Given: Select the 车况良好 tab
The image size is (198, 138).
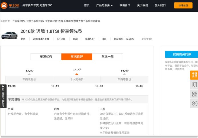Looking at the screenshot, I should pyautogui.click(x=77, y=57).
